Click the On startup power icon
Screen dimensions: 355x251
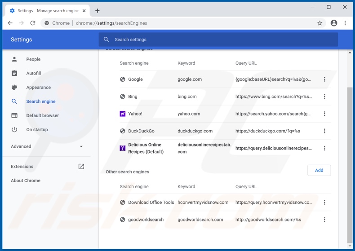tap(14, 130)
